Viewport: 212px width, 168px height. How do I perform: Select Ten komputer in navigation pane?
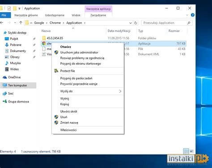(x=17, y=86)
